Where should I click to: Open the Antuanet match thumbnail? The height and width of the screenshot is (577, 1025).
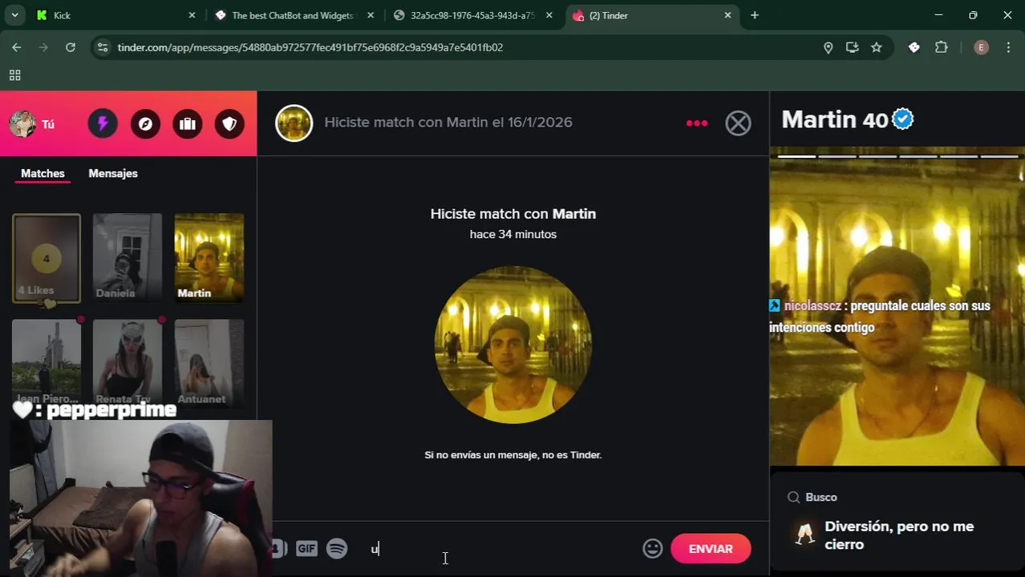pyautogui.click(x=209, y=363)
